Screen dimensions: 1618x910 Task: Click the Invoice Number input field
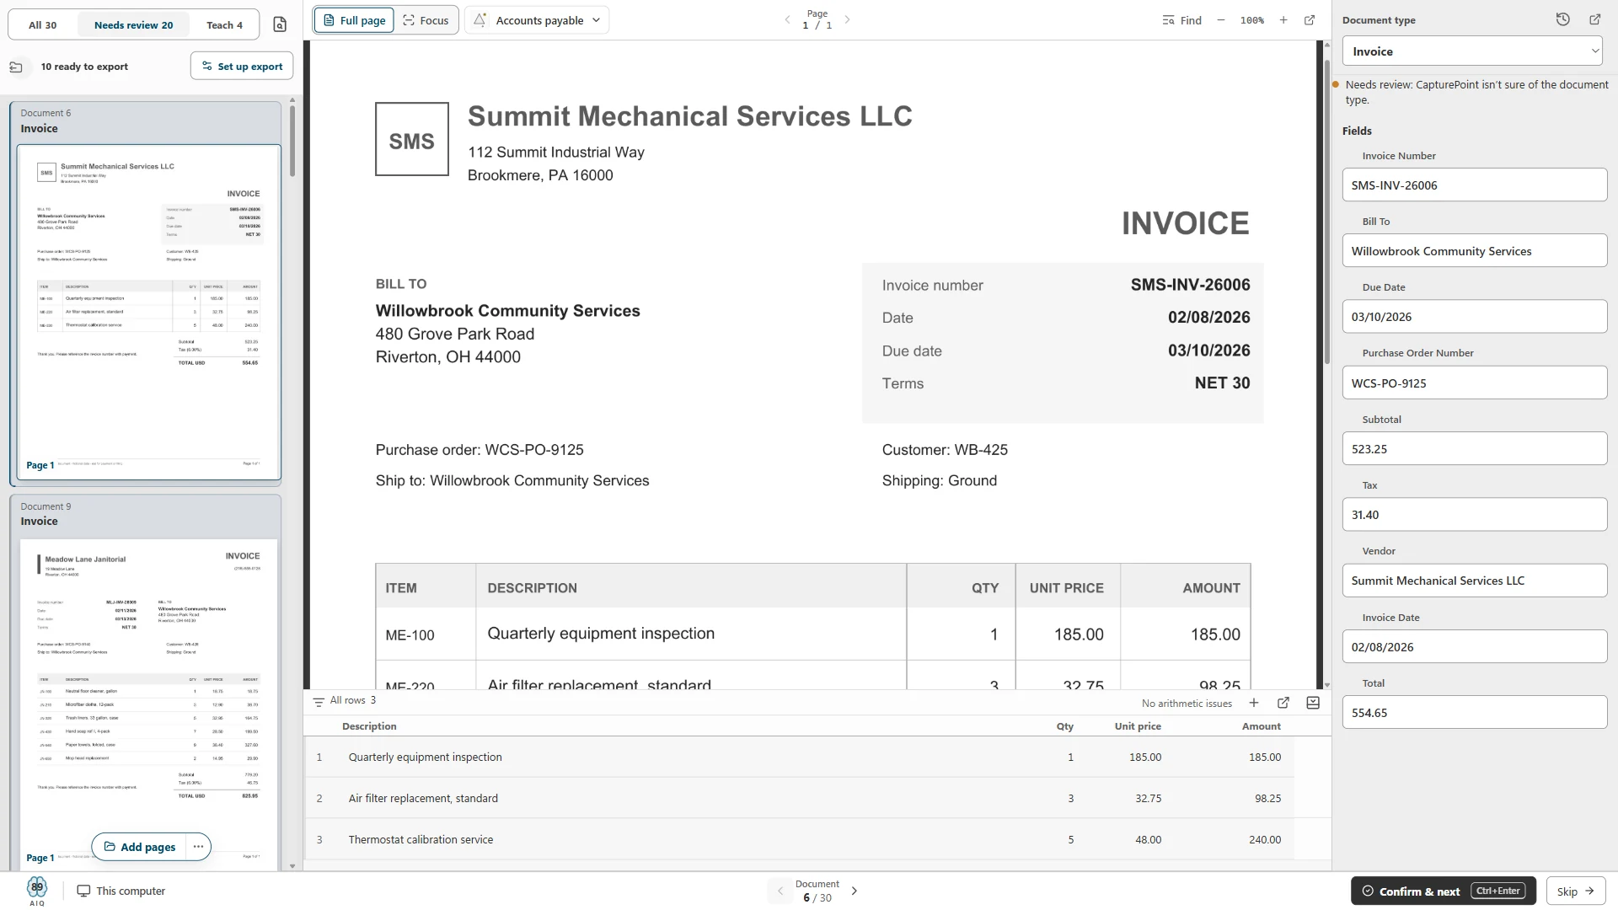pyautogui.click(x=1475, y=185)
